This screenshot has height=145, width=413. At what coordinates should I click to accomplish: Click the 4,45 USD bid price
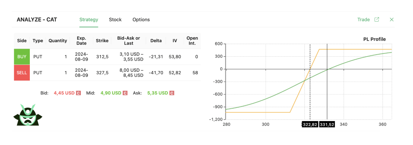click(x=64, y=93)
